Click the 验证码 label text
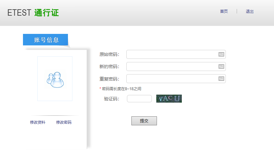The width and height of the screenshot is (274, 164). click(x=111, y=99)
